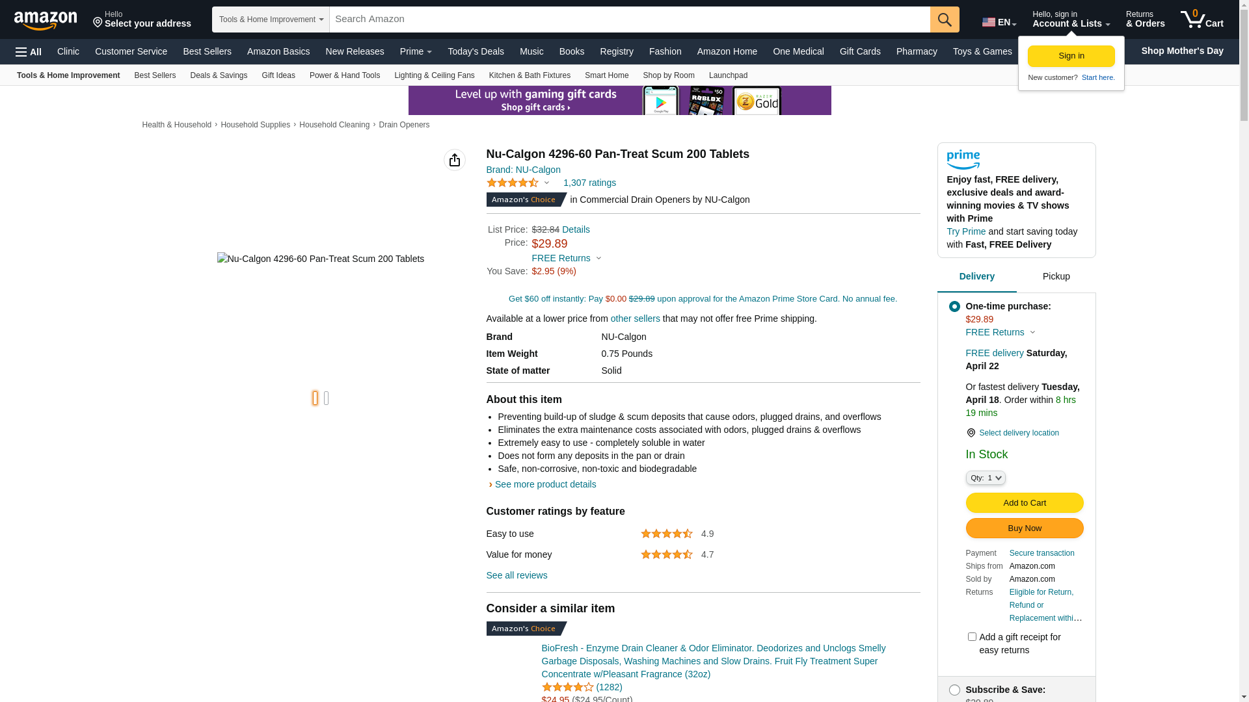
Task: Open the All hamburger menu
Action: (x=29, y=52)
